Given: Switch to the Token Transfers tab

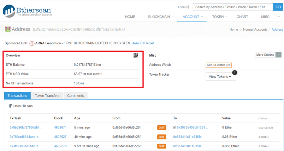Looking at the screenshot, I should (x=47, y=96).
